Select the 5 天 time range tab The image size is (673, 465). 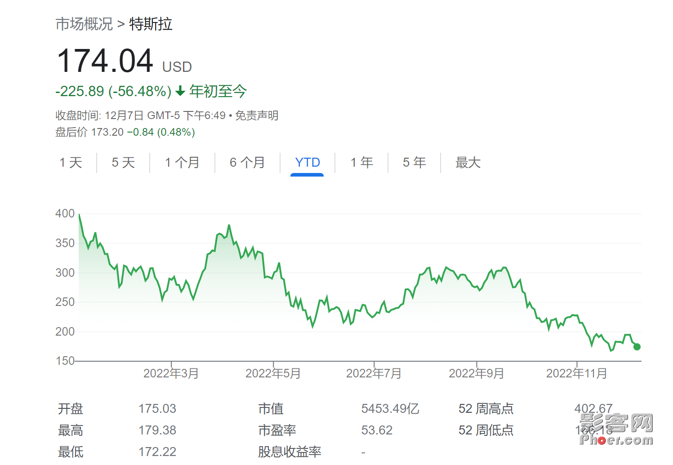click(123, 163)
